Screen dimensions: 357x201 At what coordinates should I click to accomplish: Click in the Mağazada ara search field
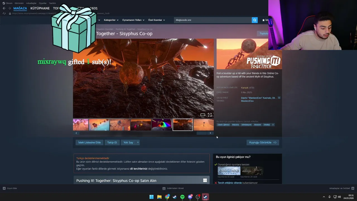pyautogui.click(x=213, y=20)
